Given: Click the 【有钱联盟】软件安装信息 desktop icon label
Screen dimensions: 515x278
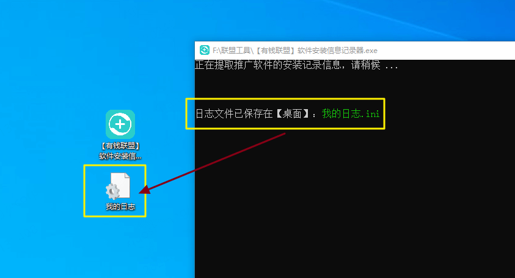Looking at the screenshot, I should 120,151.
